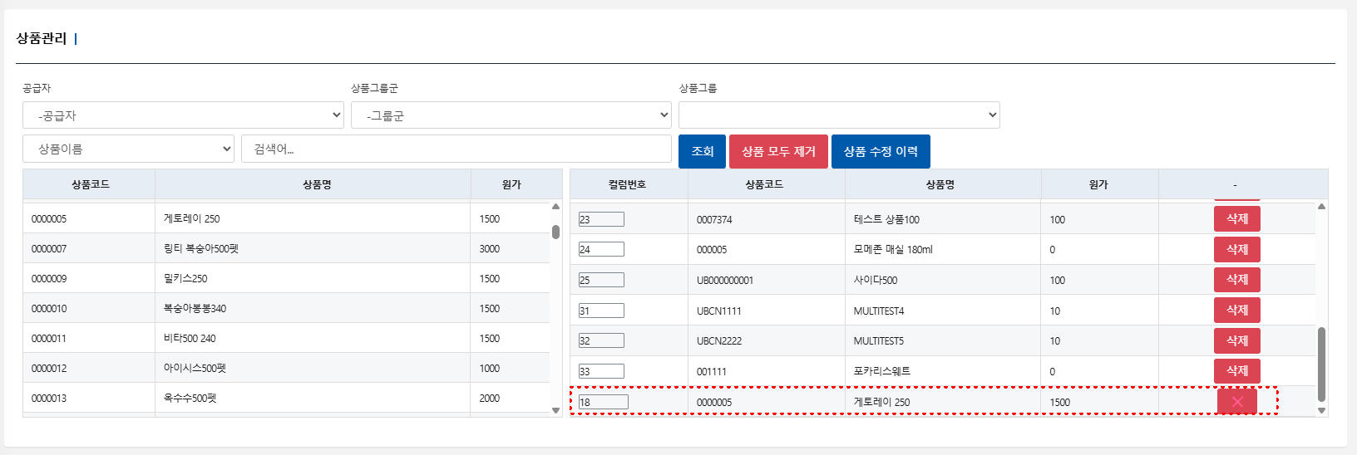Edit column number field showing 32
The height and width of the screenshot is (455, 1357).
(601, 340)
